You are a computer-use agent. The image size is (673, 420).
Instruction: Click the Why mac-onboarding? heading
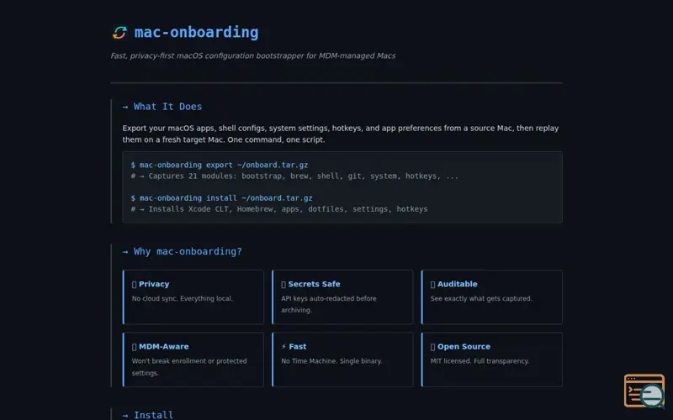tap(182, 251)
